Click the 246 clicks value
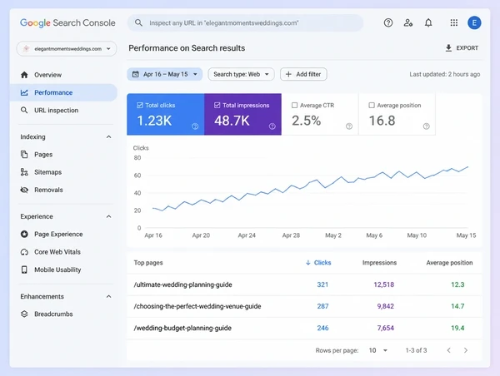This screenshot has width=500, height=376. [322, 328]
